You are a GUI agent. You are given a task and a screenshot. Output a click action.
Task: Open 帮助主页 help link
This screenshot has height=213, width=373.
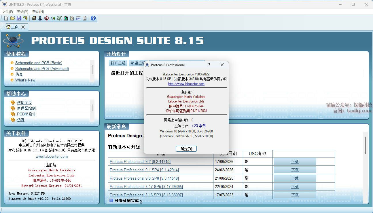(x=24, y=102)
